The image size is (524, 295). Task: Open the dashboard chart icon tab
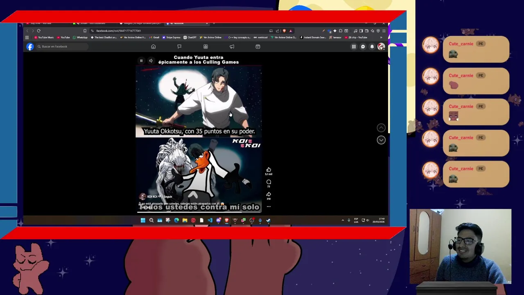tap(206, 46)
